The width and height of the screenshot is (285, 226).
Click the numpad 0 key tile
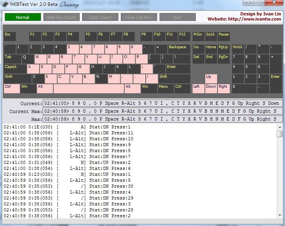pos(244,89)
